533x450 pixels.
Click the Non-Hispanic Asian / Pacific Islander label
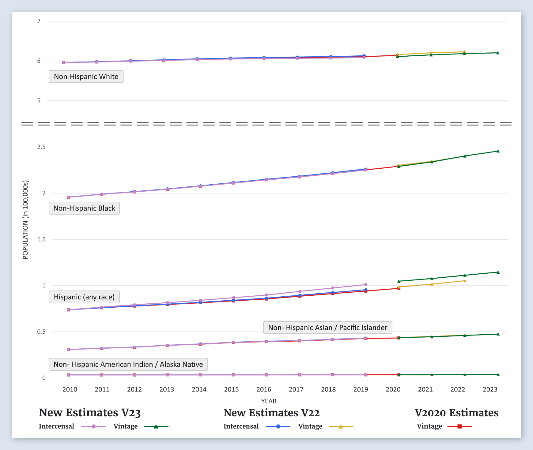click(327, 328)
